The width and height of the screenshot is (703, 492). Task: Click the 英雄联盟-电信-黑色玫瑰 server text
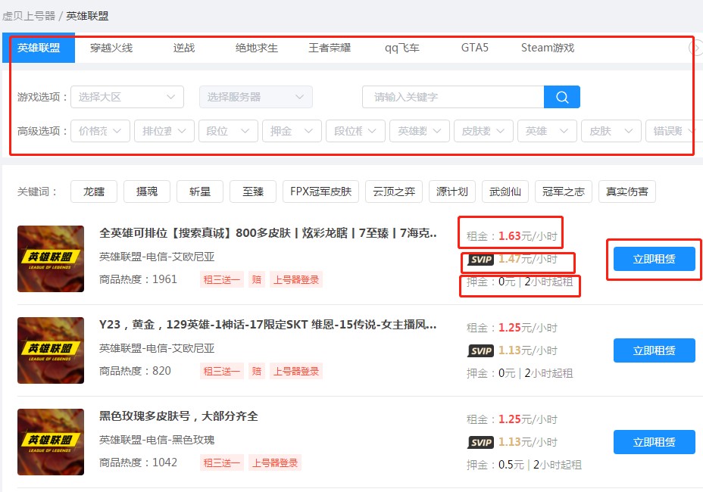point(157,440)
